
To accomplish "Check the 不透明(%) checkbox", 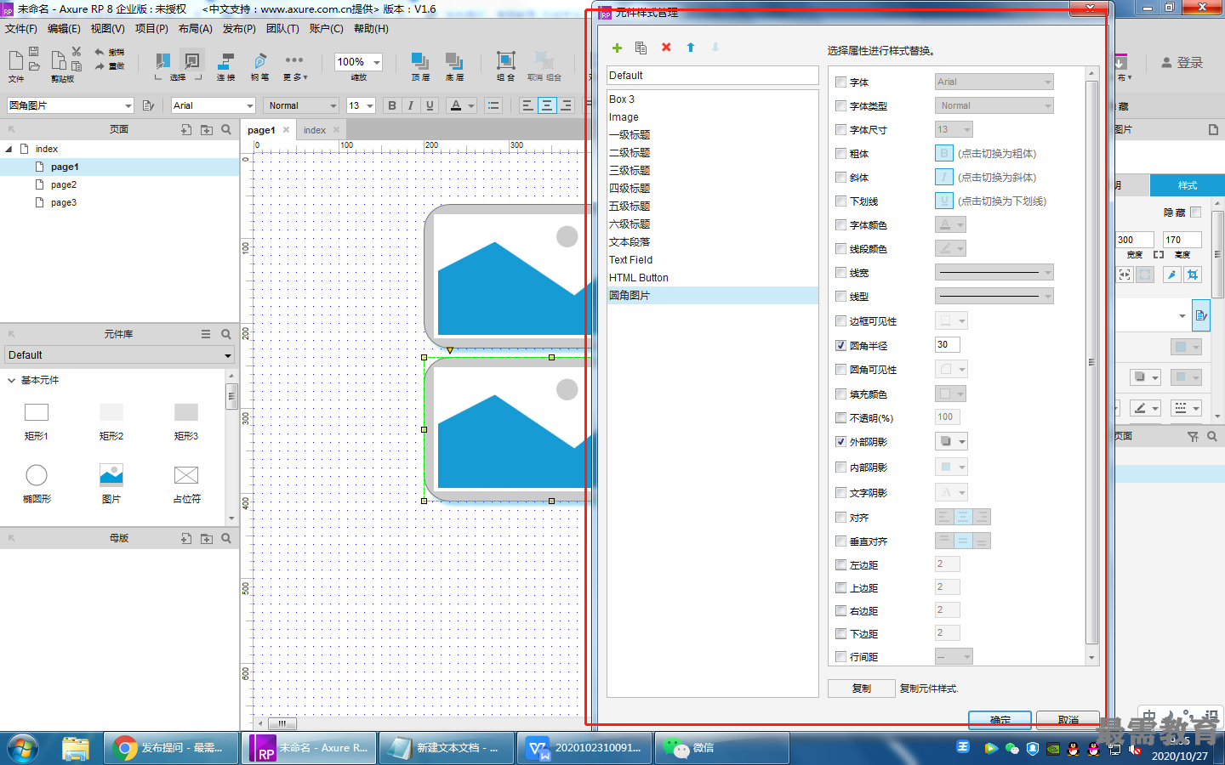I will click(840, 418).
